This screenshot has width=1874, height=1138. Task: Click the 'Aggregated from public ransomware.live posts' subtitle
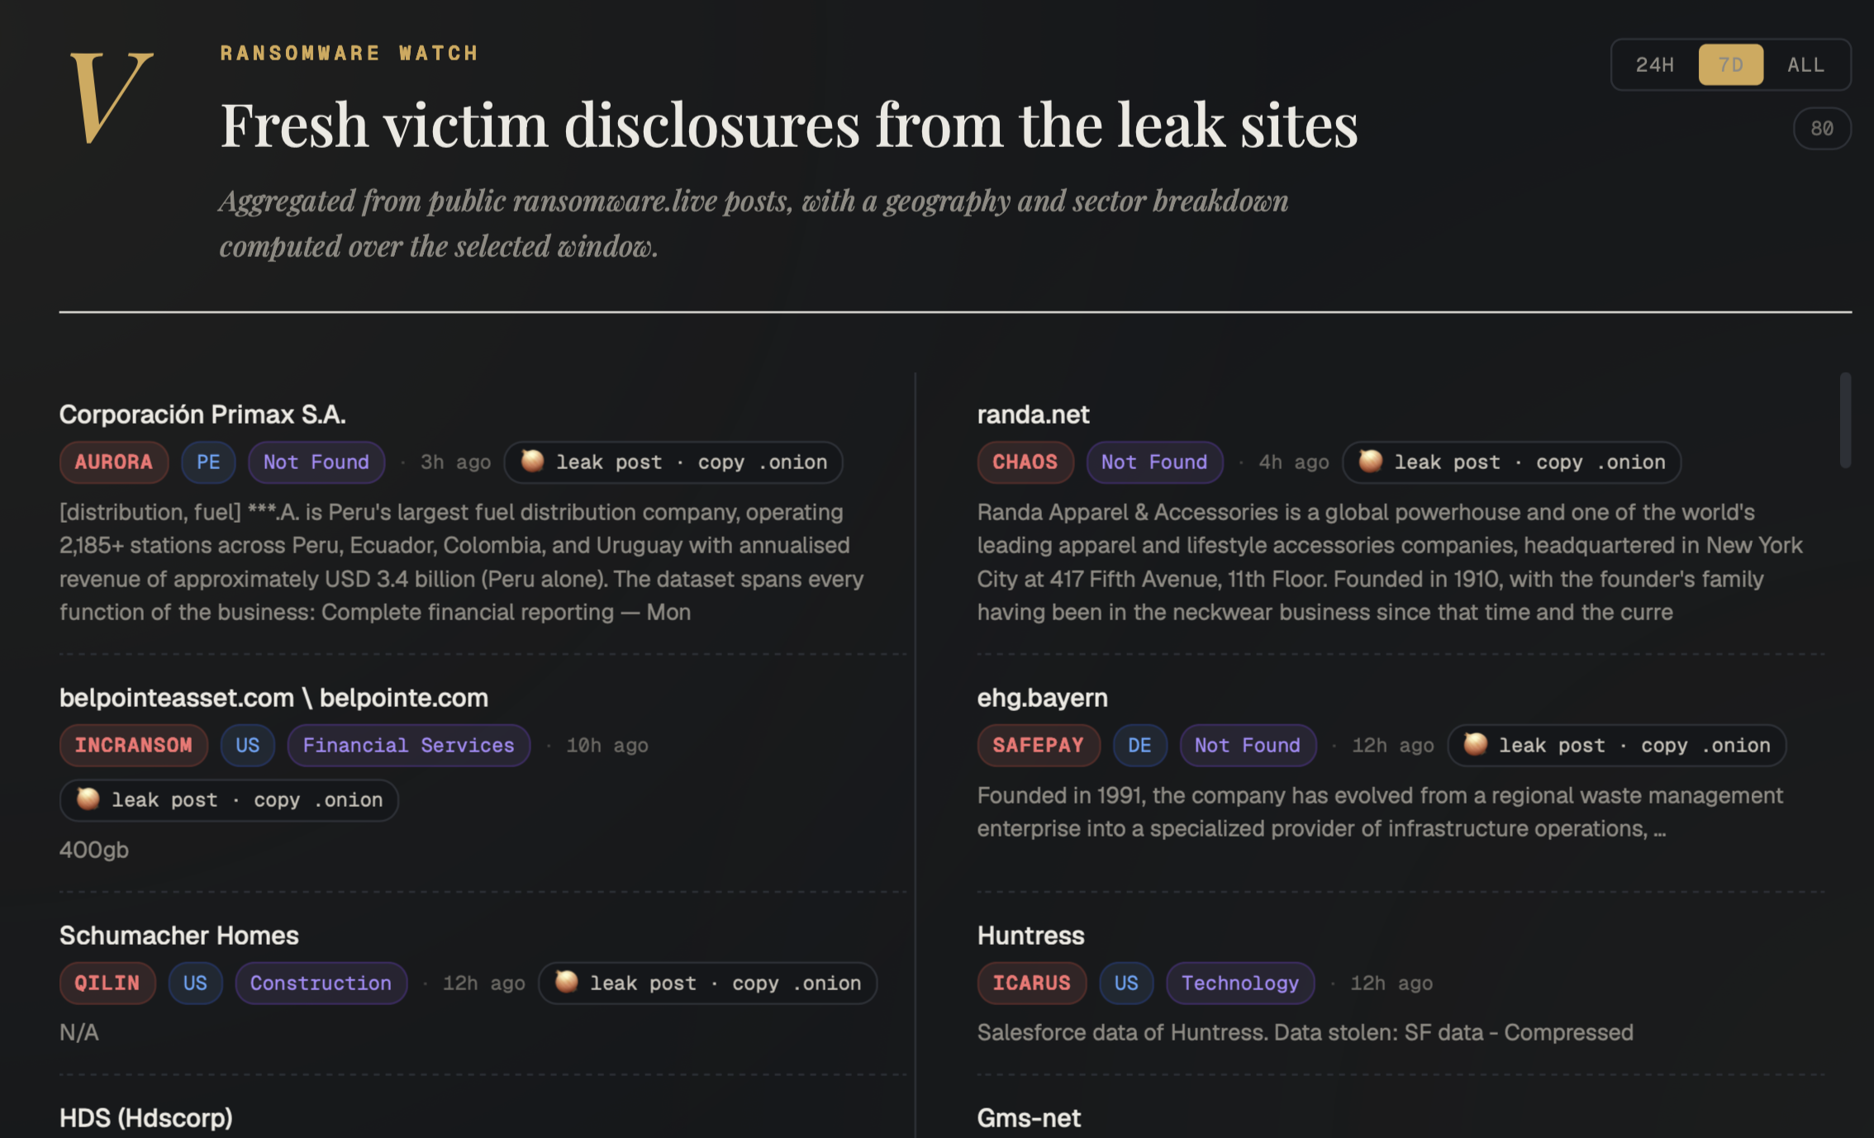pos(754,223)
